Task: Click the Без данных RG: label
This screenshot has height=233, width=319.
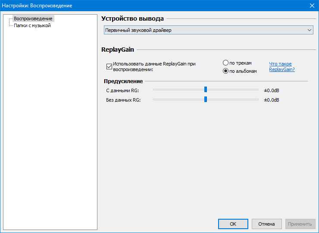Action: tap(123, 100)
